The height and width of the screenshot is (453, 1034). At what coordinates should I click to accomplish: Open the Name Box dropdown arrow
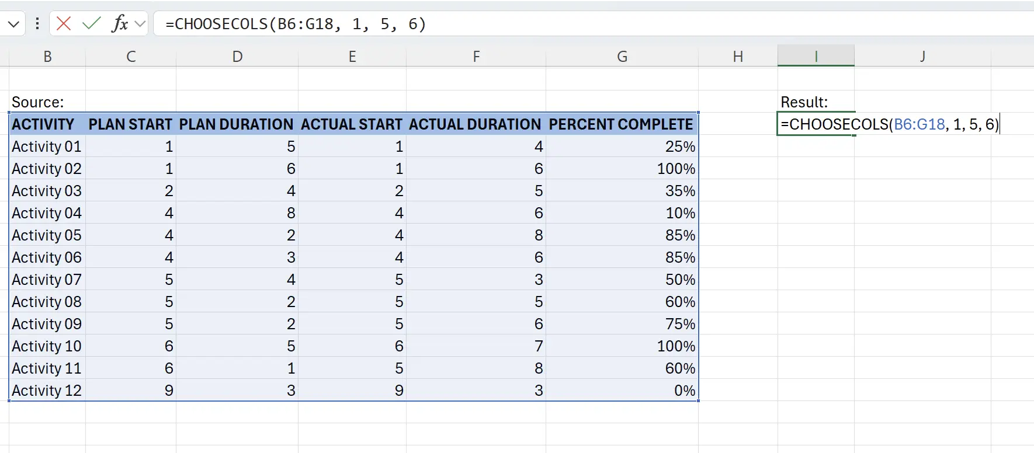pyautogui.click(x=13, y=24)
